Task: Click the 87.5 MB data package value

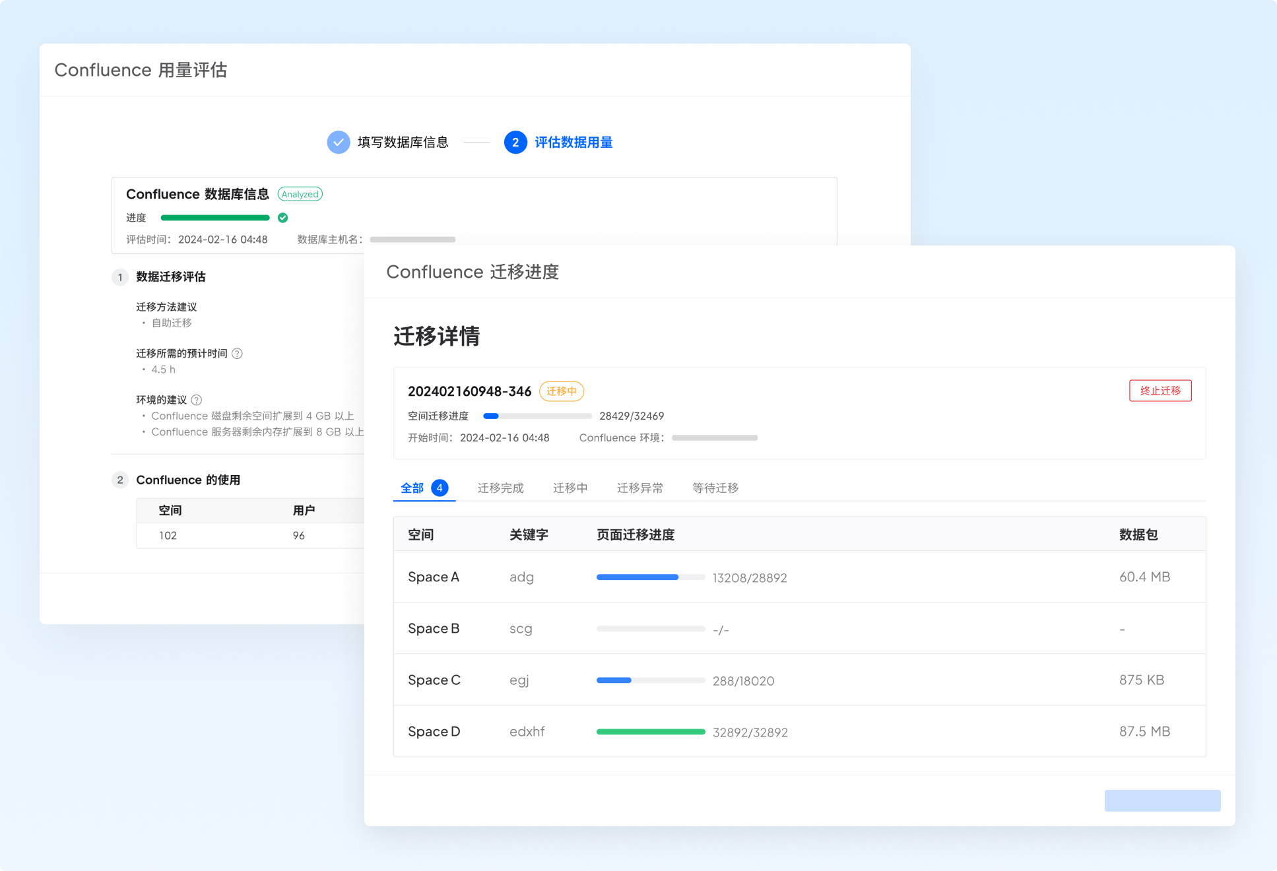Action: 1145,731
